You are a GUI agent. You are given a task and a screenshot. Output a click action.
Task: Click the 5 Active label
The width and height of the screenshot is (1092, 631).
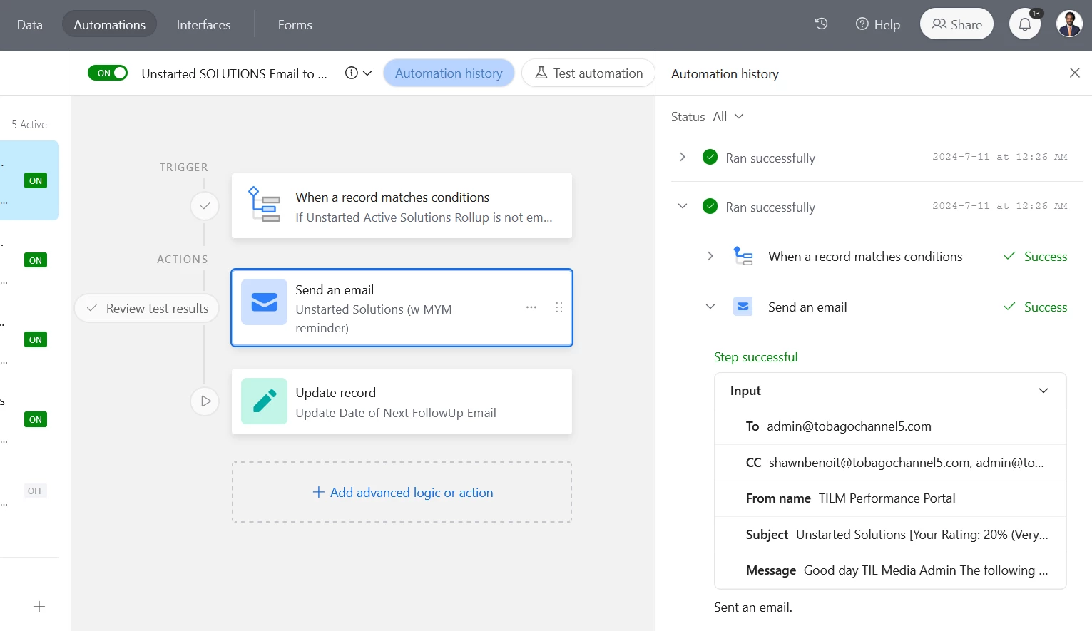(29, 124)
